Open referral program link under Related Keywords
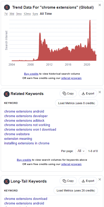This screenshot has height=207, width=104. 71,164
